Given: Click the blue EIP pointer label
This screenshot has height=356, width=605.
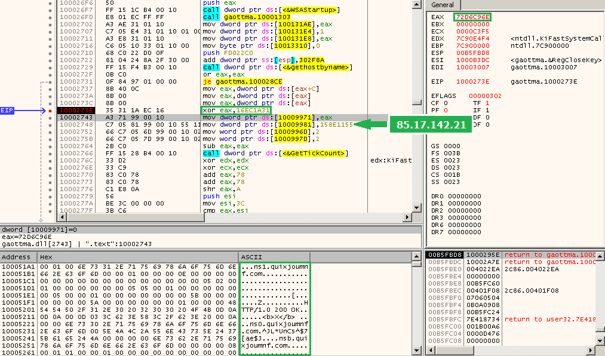Looking at the screenshot, I should [x=7, y=111].
